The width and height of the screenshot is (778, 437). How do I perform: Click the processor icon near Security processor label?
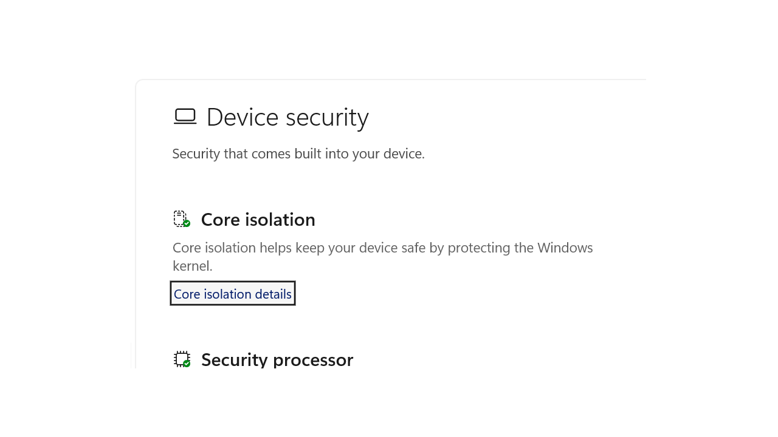click(181, 359)
